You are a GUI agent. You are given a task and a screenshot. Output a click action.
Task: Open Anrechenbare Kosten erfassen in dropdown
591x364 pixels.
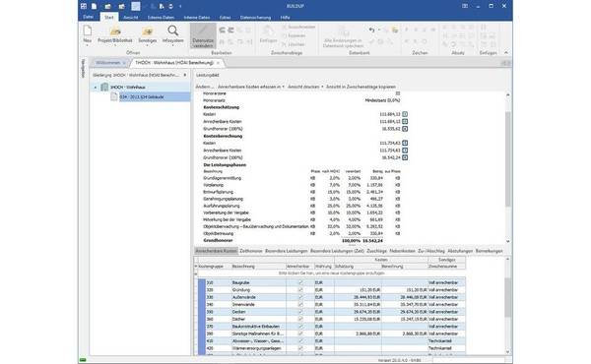pyautogui.click(x=251, y=87)
